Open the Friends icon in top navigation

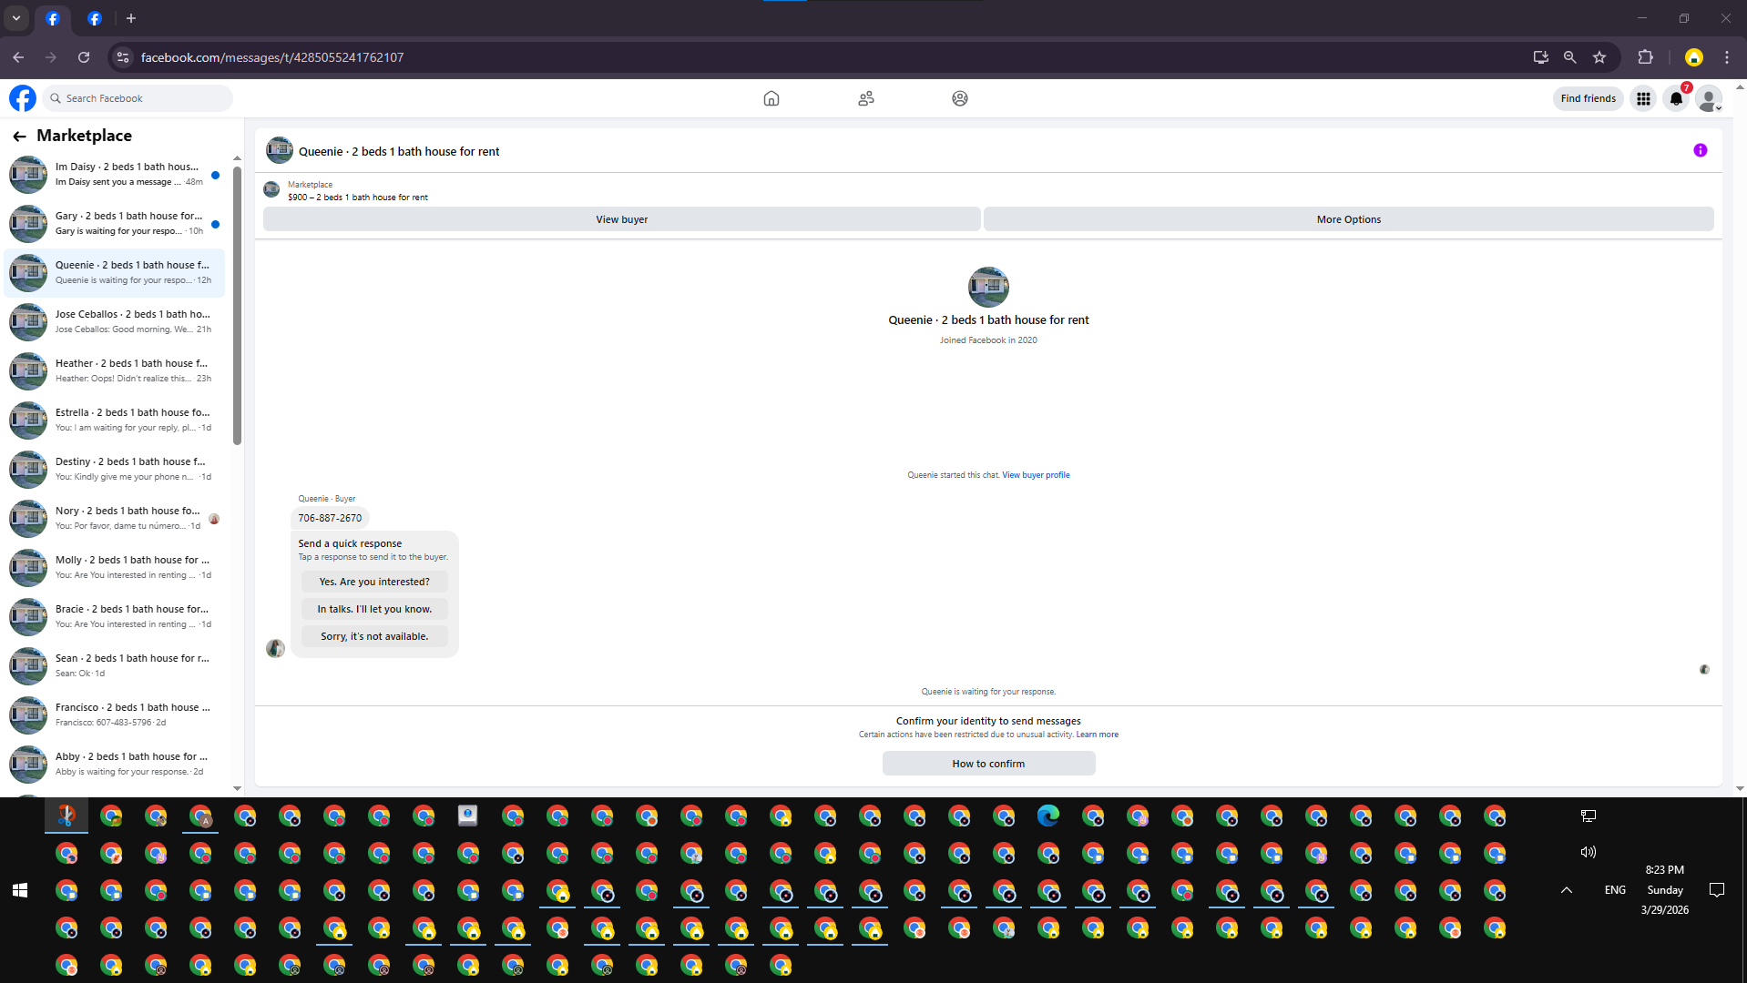pos(866,98)
